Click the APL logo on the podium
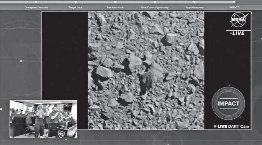 [x=61, y=134]
